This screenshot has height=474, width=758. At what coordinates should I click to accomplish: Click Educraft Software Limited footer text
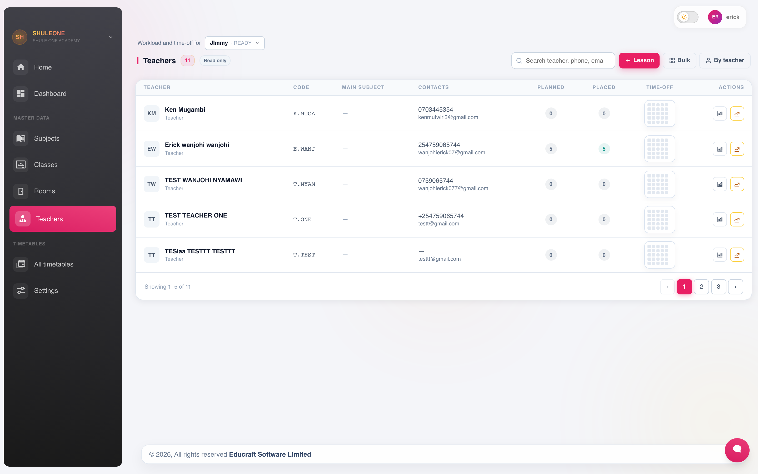click(270, 454)
